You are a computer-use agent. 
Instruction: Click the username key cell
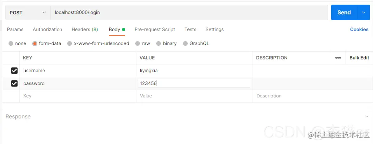tap(78, 71)
